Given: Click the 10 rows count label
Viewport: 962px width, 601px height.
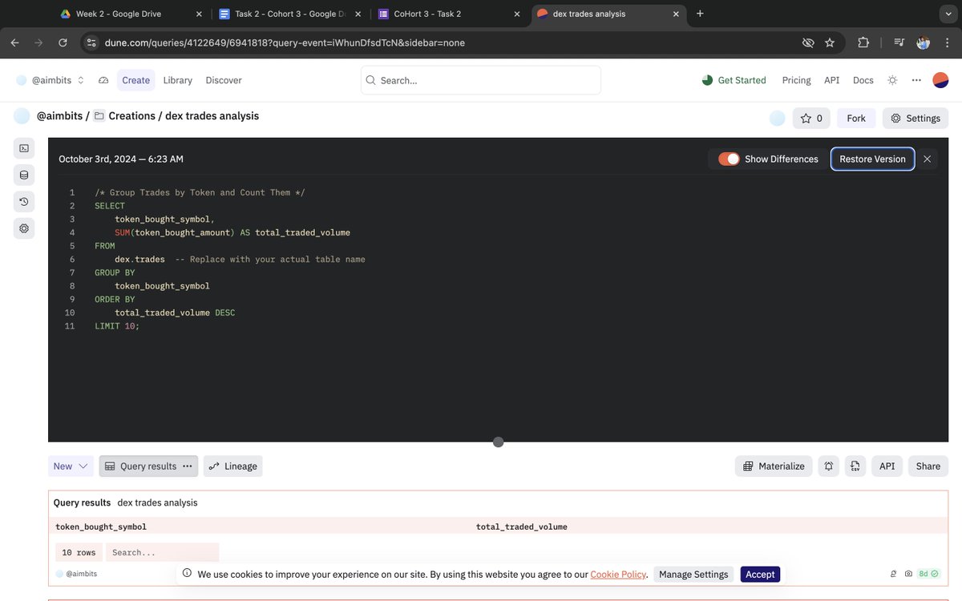Looking at the screenshot, I should (79, 552).
